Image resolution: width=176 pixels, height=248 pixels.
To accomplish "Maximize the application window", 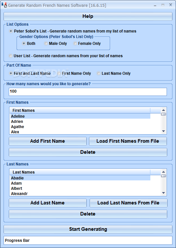I will [x=163, y=5].
